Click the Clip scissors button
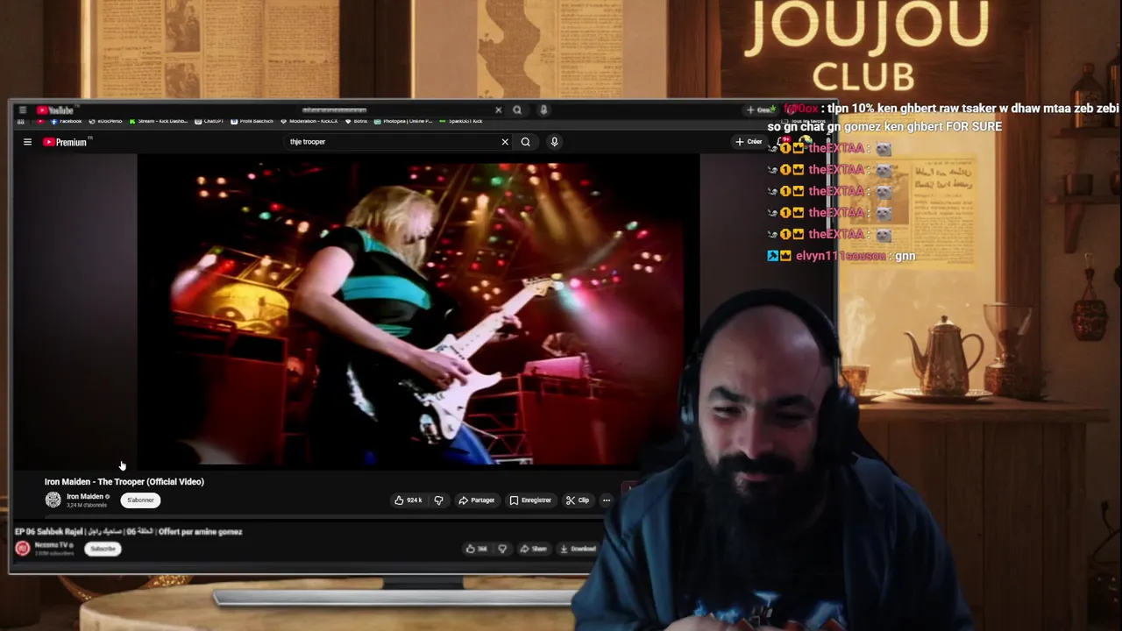Image resolution: width=1122 pixels, height=631 pixels. (578, 500)
